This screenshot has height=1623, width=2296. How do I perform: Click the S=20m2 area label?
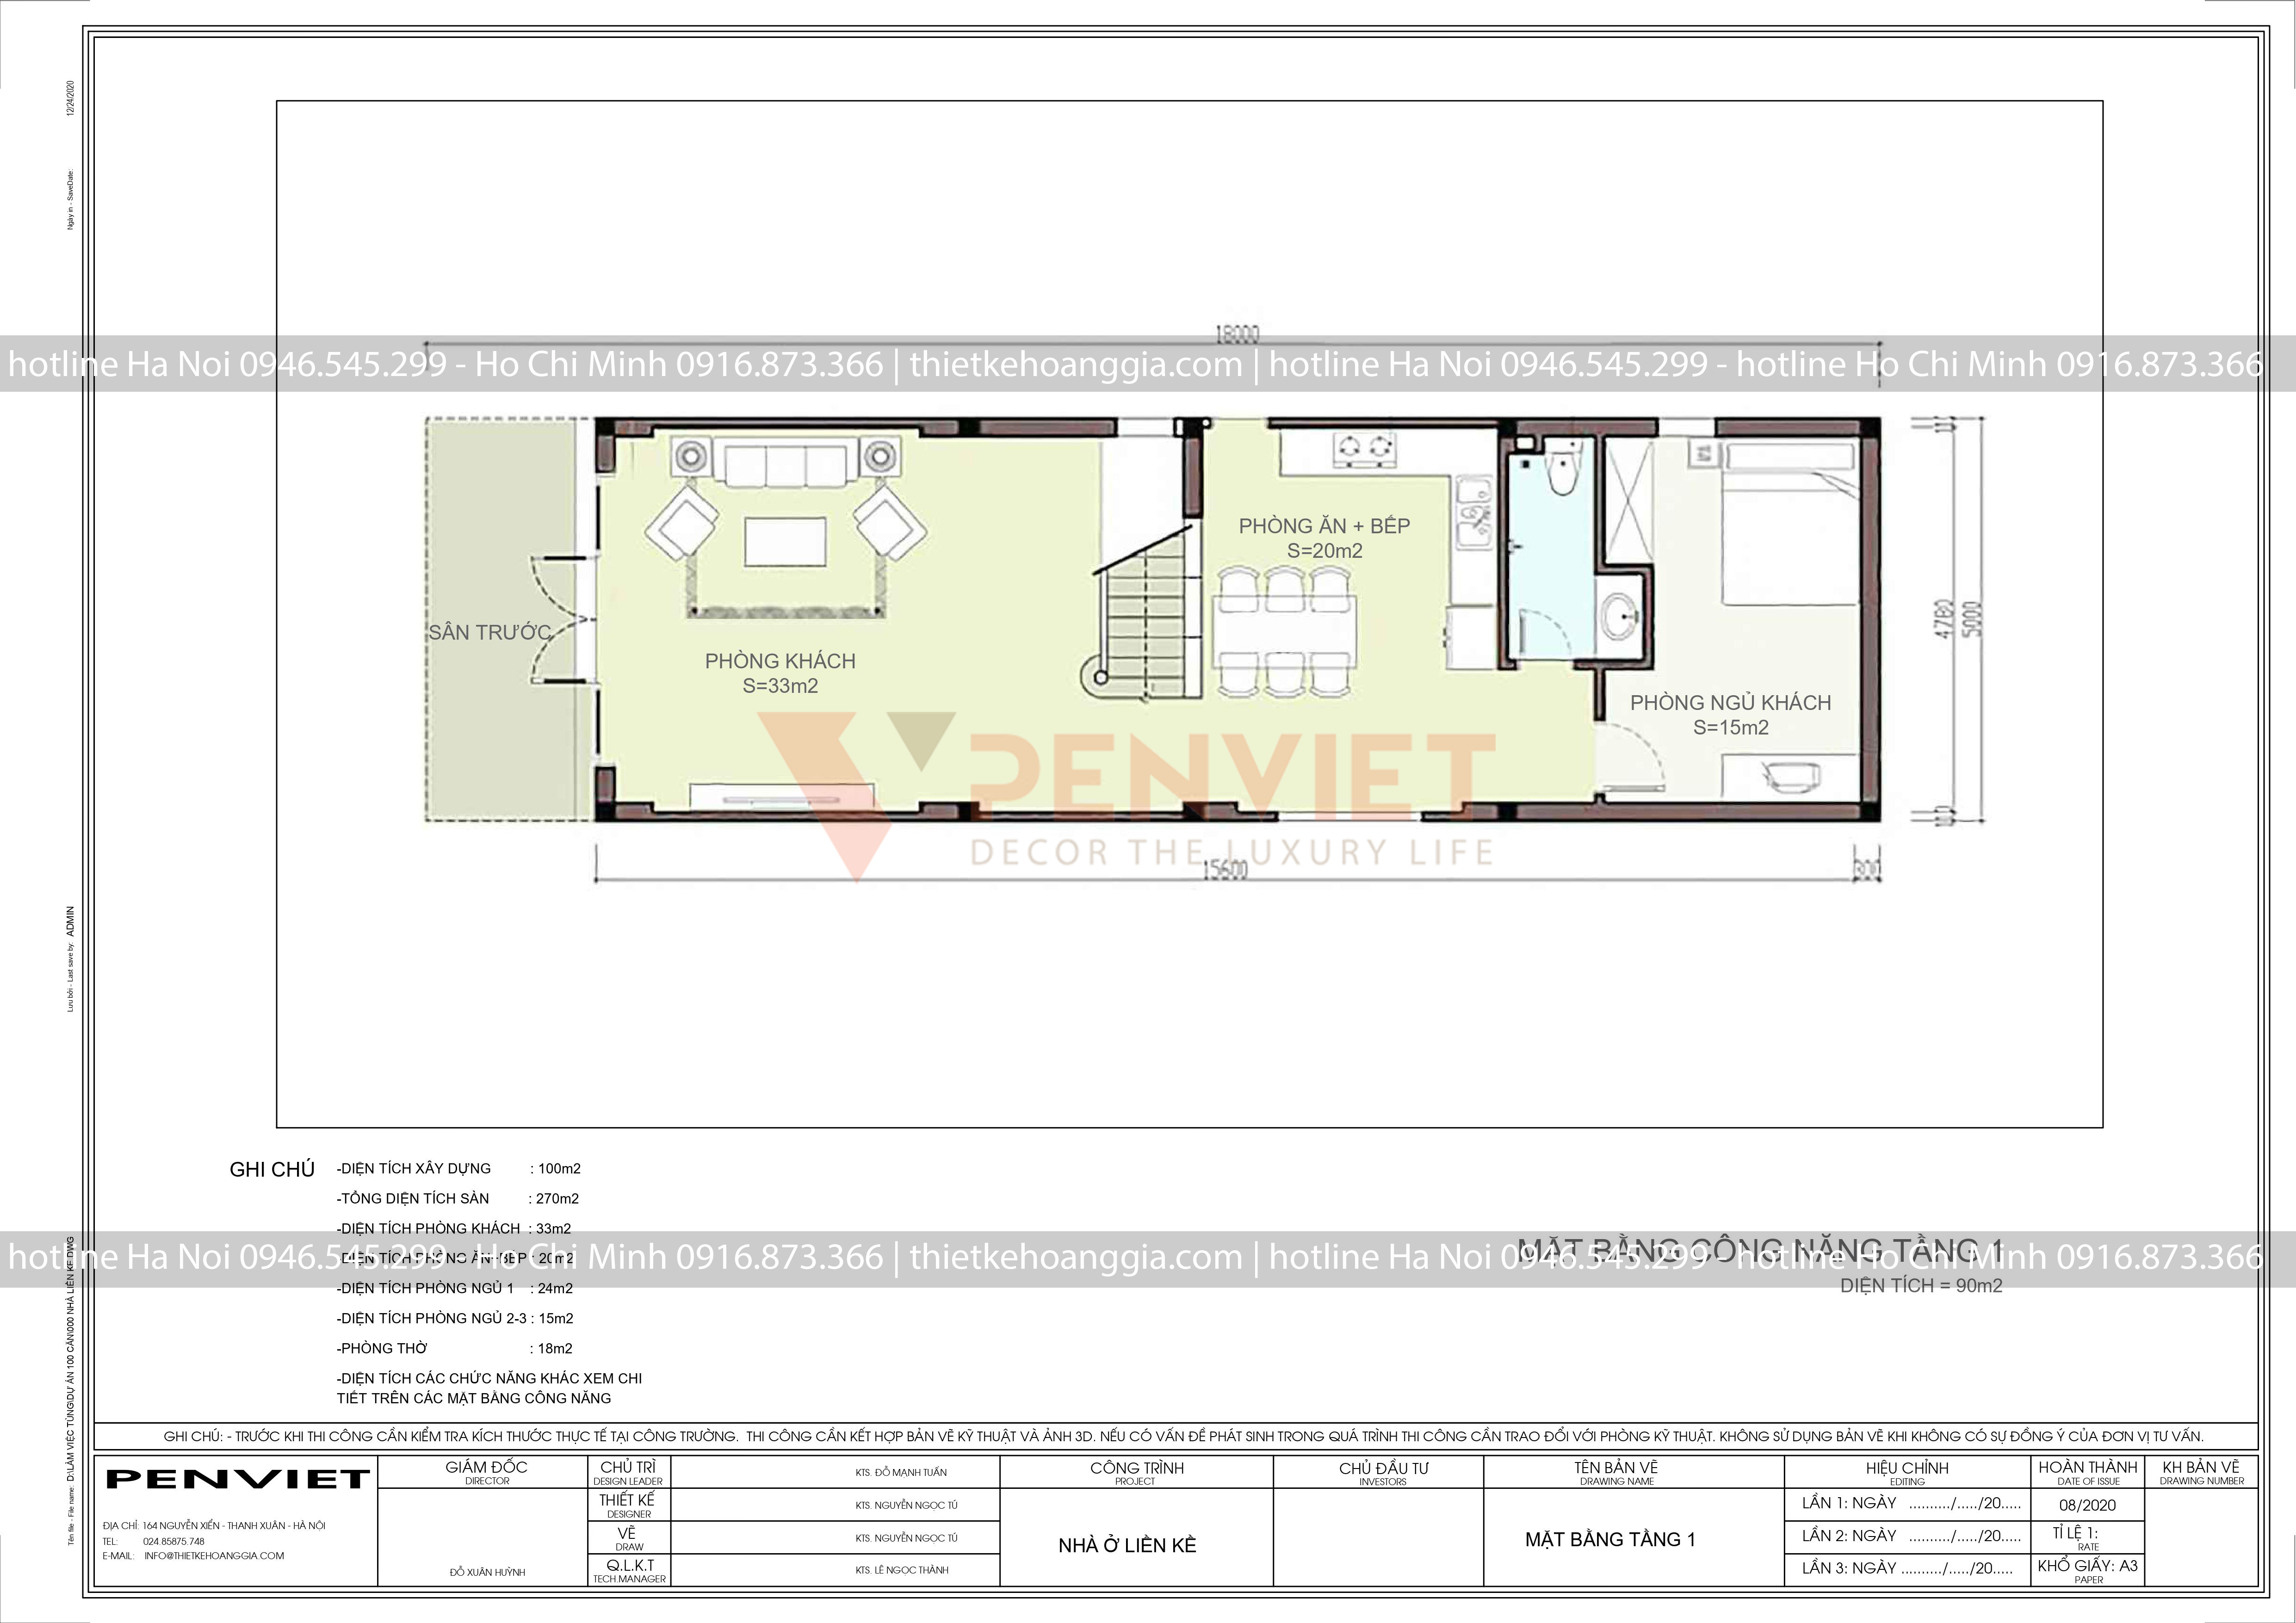(x=1324, y=551)
